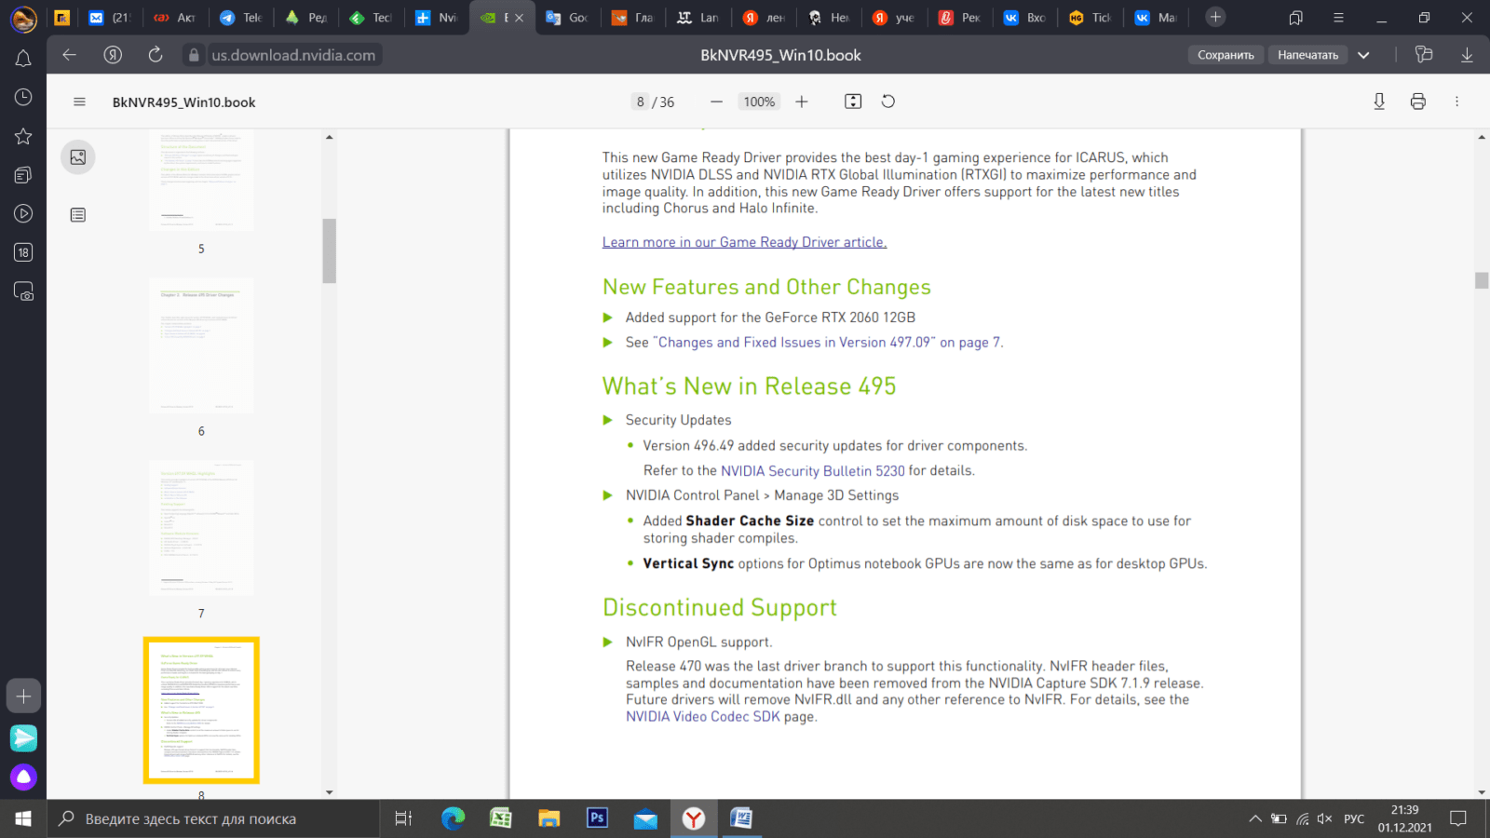Go back to previous page arrow

(x=69, y=55)
